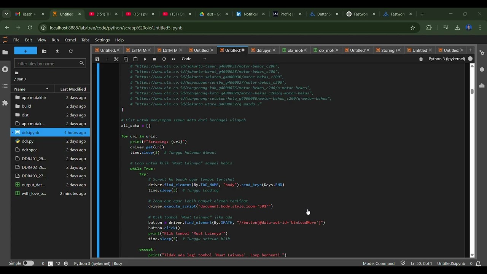
Task: Open the Edit menu
Action: (29, 40)
